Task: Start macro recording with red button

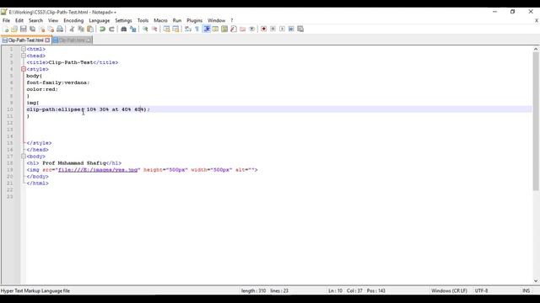Action: point(264,29)
